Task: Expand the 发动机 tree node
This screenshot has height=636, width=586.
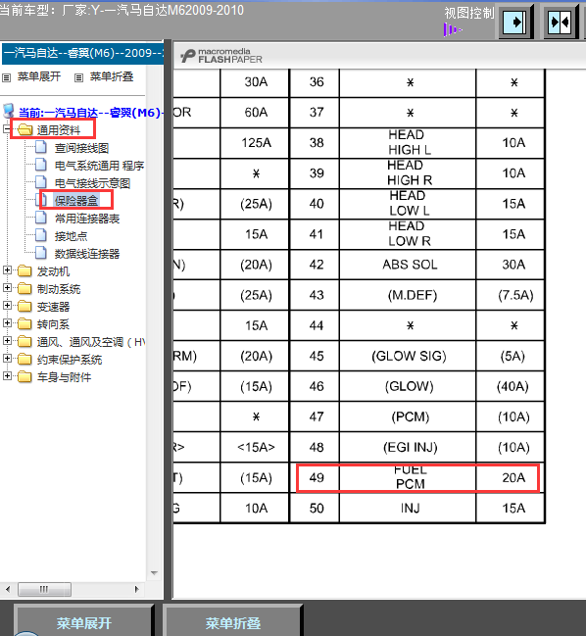Action: point(7,269)
